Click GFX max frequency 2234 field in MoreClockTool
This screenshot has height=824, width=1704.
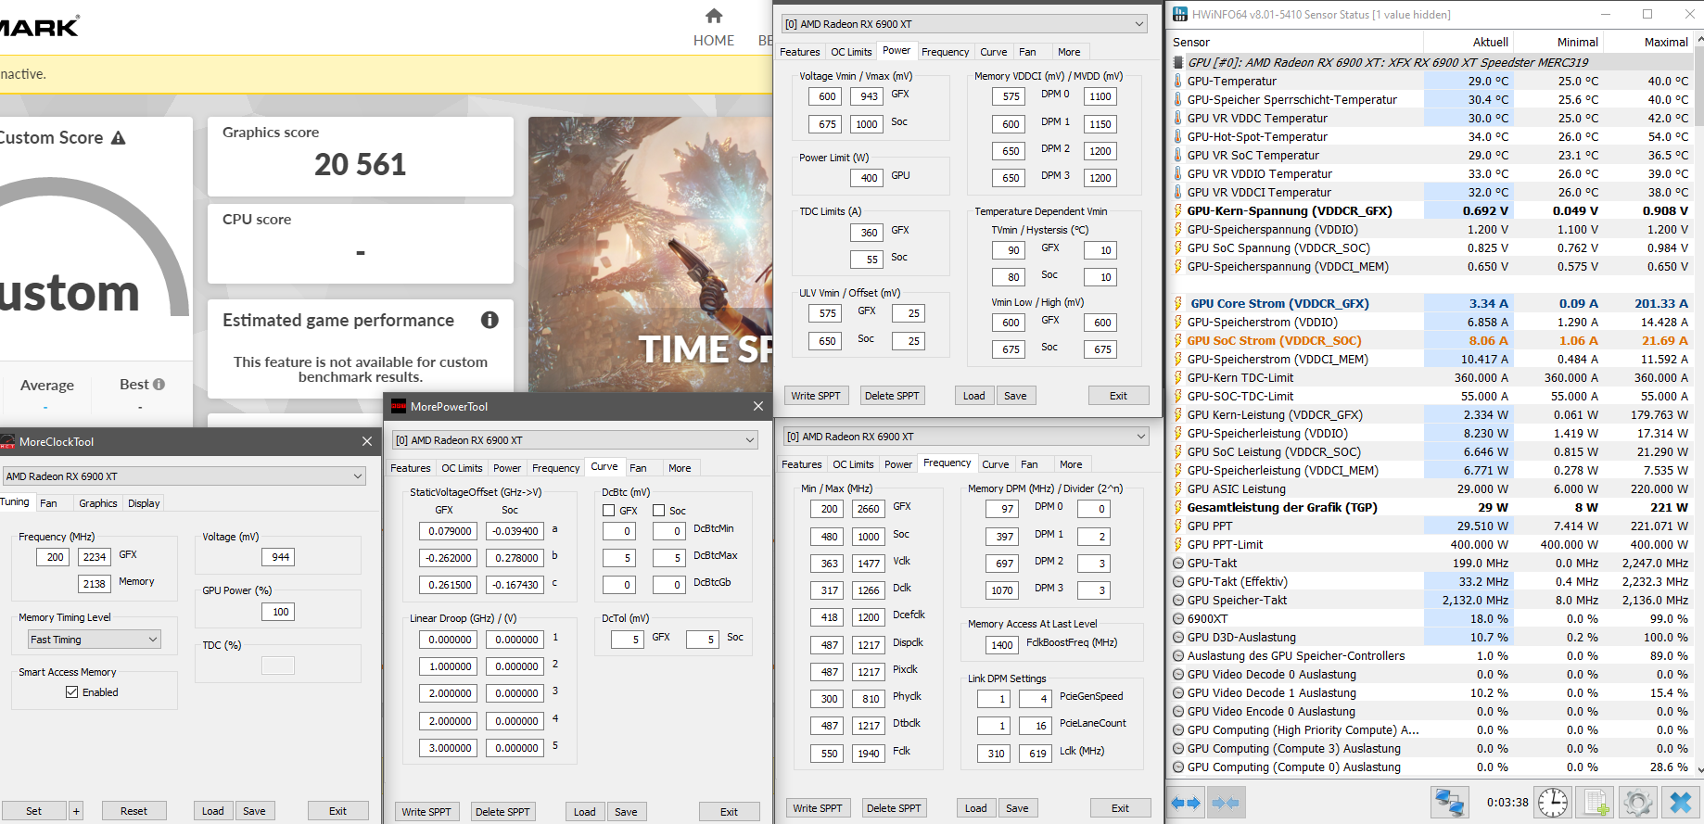coord(95,557)
